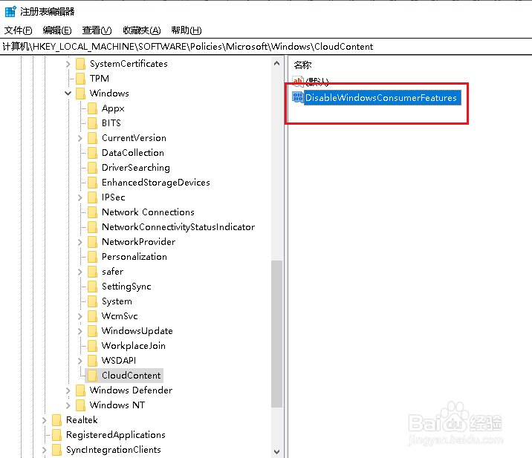Viewport: 532px width, 458px height.
Task: Click the tree pane scrollbar thumb
Action: pos(277,333)
